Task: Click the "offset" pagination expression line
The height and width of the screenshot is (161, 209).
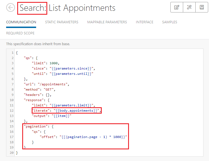Action: click(x=83, y=137)
